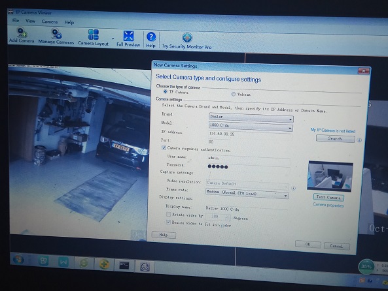This screenshot has height=291, width=388.
Task: Click the Port field showing 80
Action: tap(219, 142)
